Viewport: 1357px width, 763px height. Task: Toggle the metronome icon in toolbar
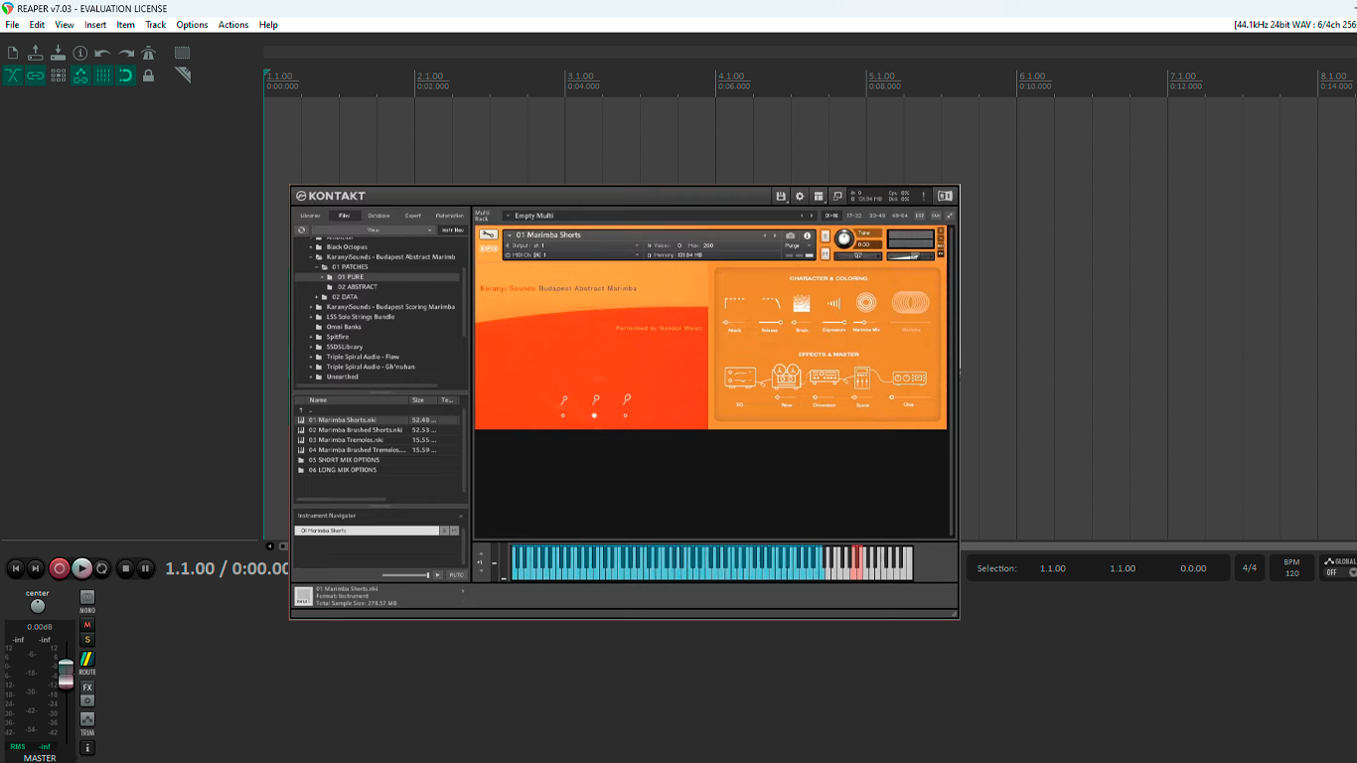(x=149, y=53)
